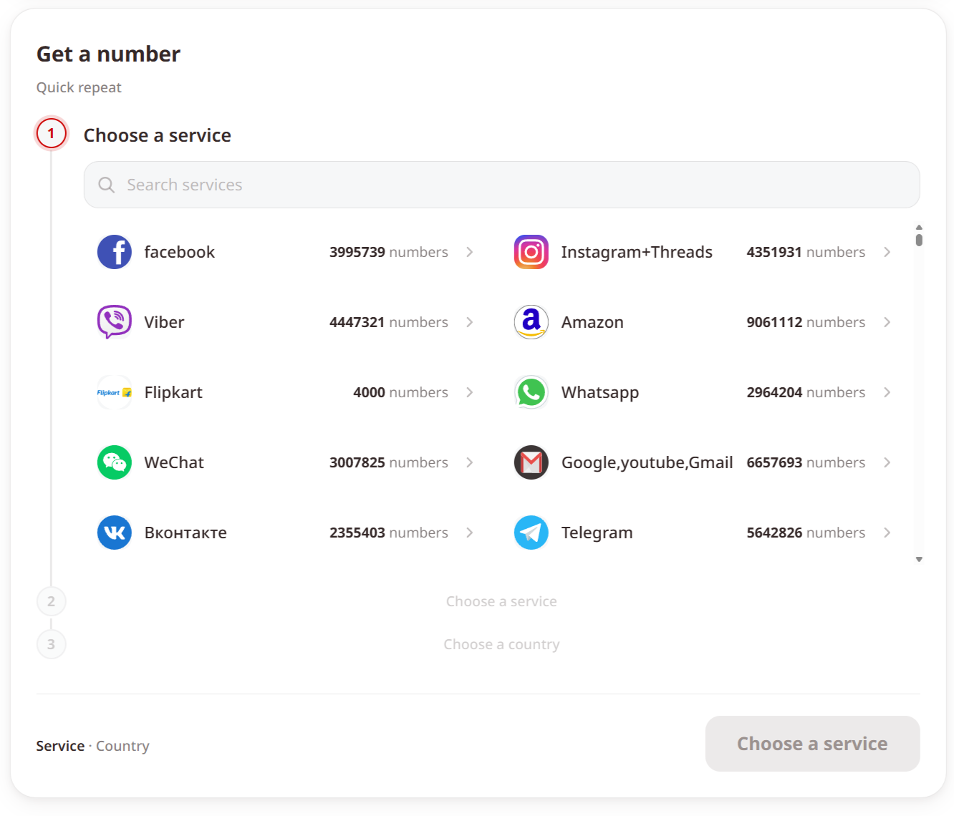Go to step 3 circle indicator
The width and height of the screenshot is (954, 816).
tap(52, 644)
